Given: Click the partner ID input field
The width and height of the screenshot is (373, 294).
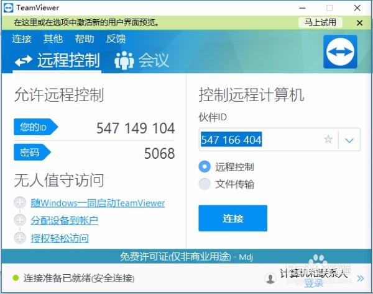Looking at the screenshot, I should pyautogui.click(x=280, y=140).
